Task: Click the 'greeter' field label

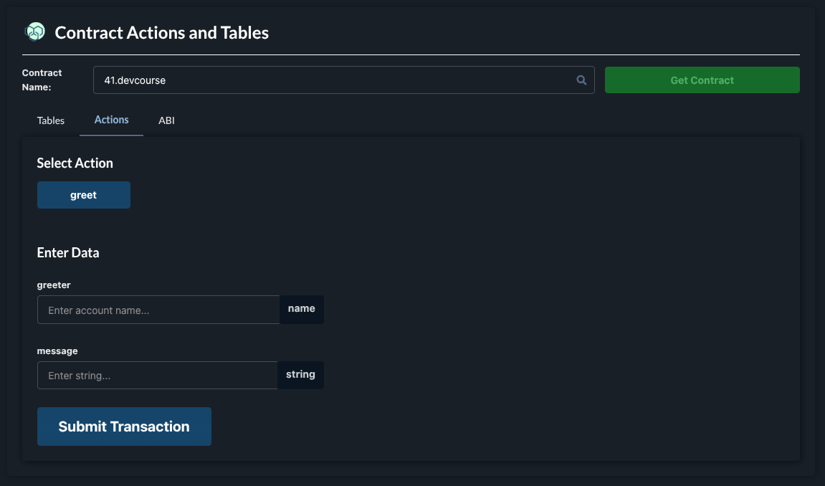Action: (54, 285)
